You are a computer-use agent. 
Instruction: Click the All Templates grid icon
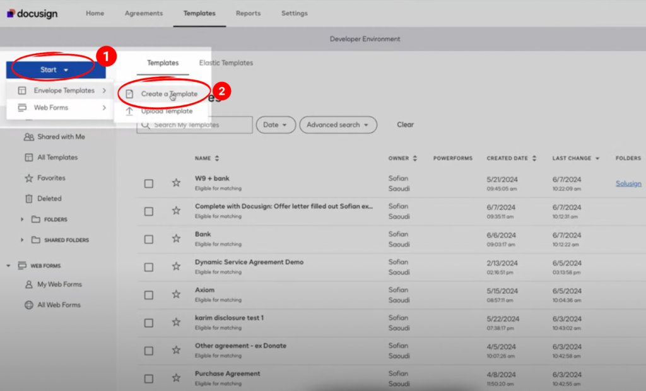pyautogui.click(x=29, y=158)
